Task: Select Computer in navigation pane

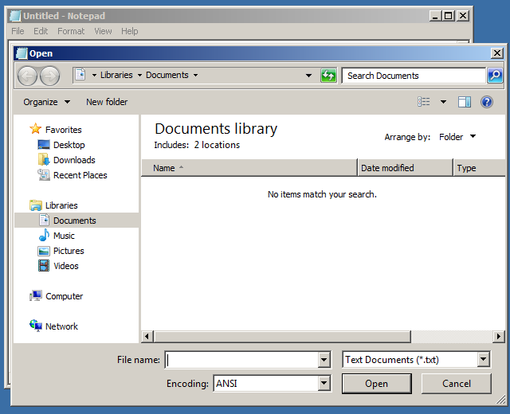Action: pos(64,296)
